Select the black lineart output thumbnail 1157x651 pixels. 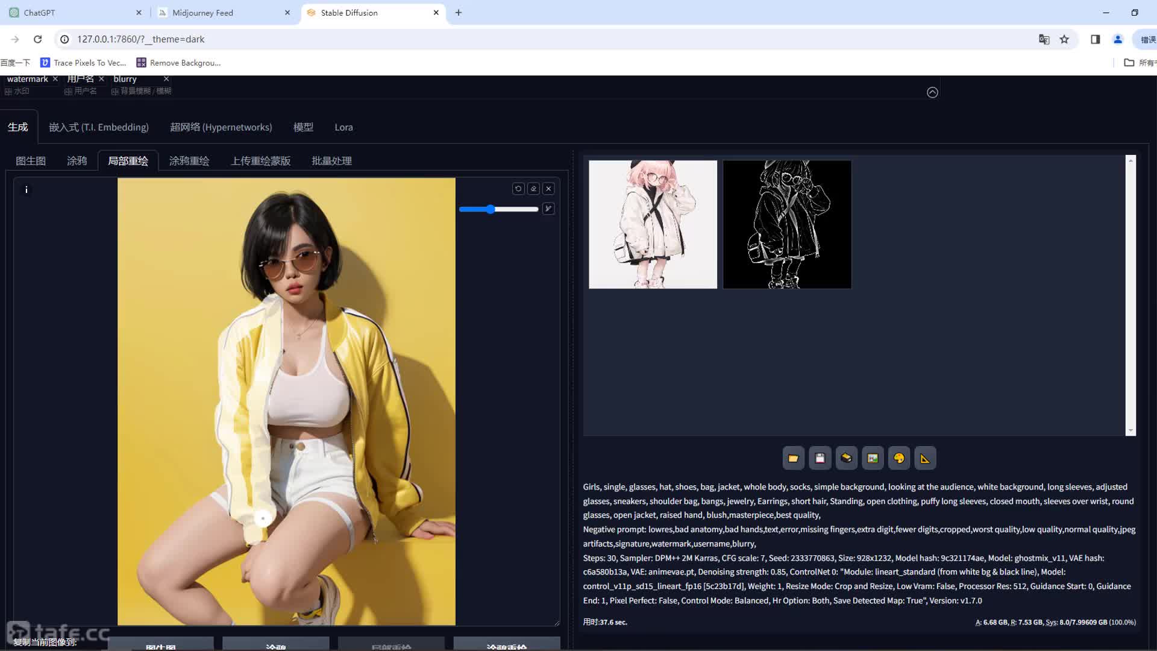(787, 224)
